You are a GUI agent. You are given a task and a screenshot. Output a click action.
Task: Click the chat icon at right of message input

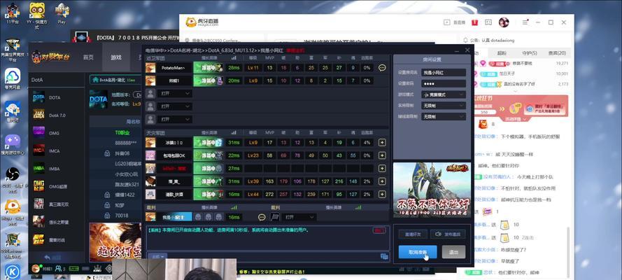384,257
